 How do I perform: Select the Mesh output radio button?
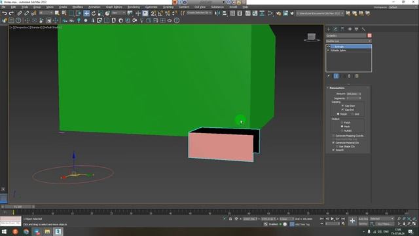tap(342, 127)
